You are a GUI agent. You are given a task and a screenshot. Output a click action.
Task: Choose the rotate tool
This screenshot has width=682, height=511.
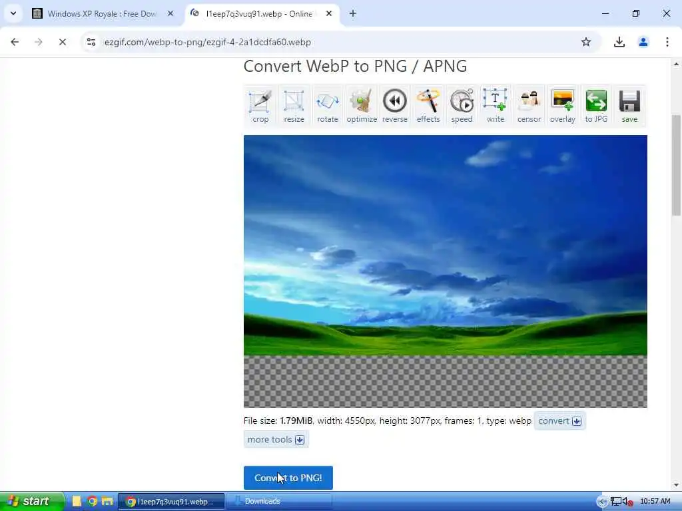pos(328,106)
